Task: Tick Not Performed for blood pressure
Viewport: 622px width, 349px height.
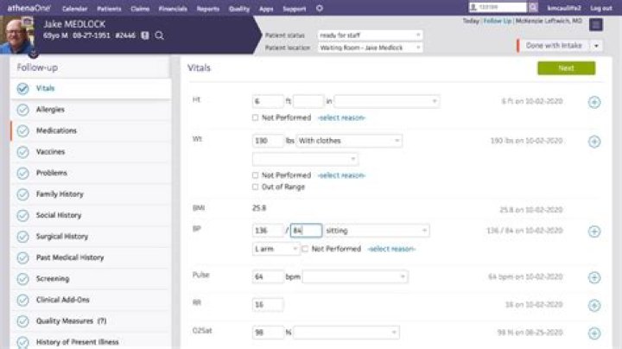Action: [307, 249]
